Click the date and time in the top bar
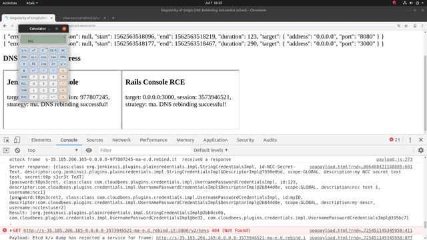 click(x=213, y=3)
